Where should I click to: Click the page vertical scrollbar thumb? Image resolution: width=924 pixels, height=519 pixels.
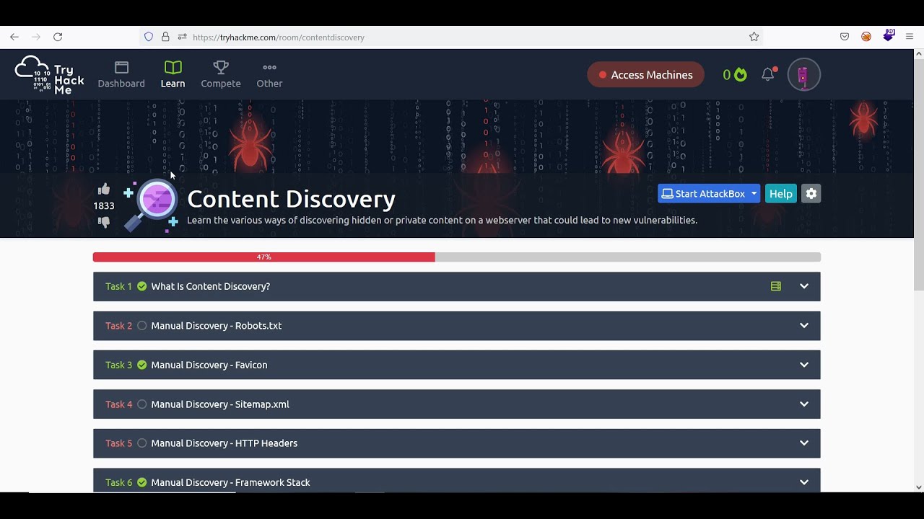919,174
